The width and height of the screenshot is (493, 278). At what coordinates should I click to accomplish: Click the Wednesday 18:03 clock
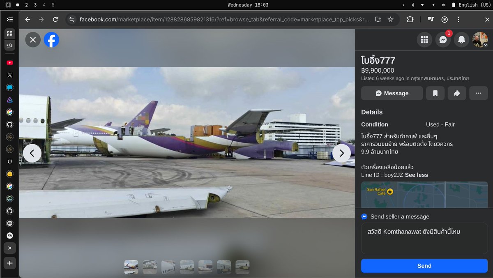pyautogui.click(x=248, y=5)
